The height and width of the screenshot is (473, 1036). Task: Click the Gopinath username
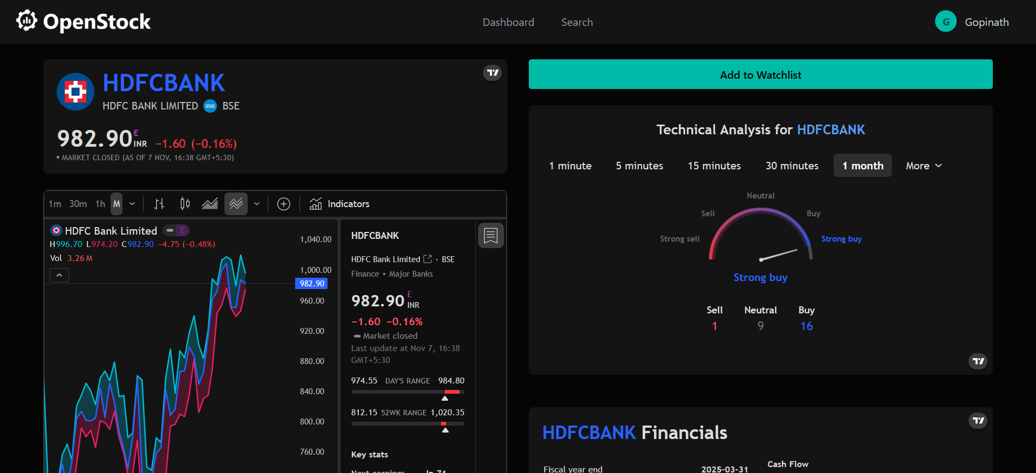[x=987, y=22]
